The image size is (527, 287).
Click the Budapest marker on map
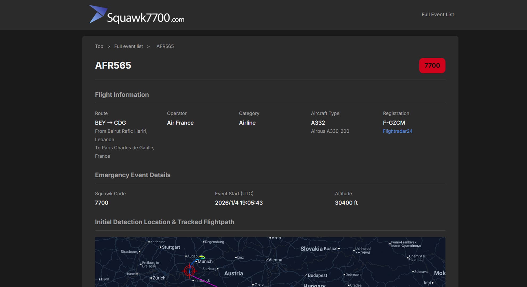point(306,275)
